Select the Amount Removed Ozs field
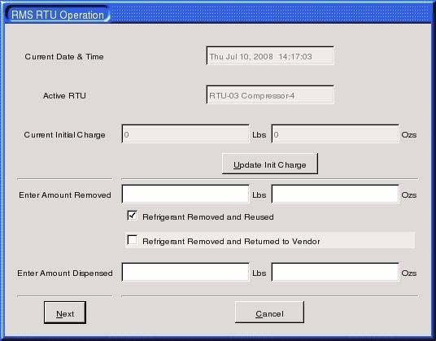This screenshot has width=436, height=341. coord(335,194)
